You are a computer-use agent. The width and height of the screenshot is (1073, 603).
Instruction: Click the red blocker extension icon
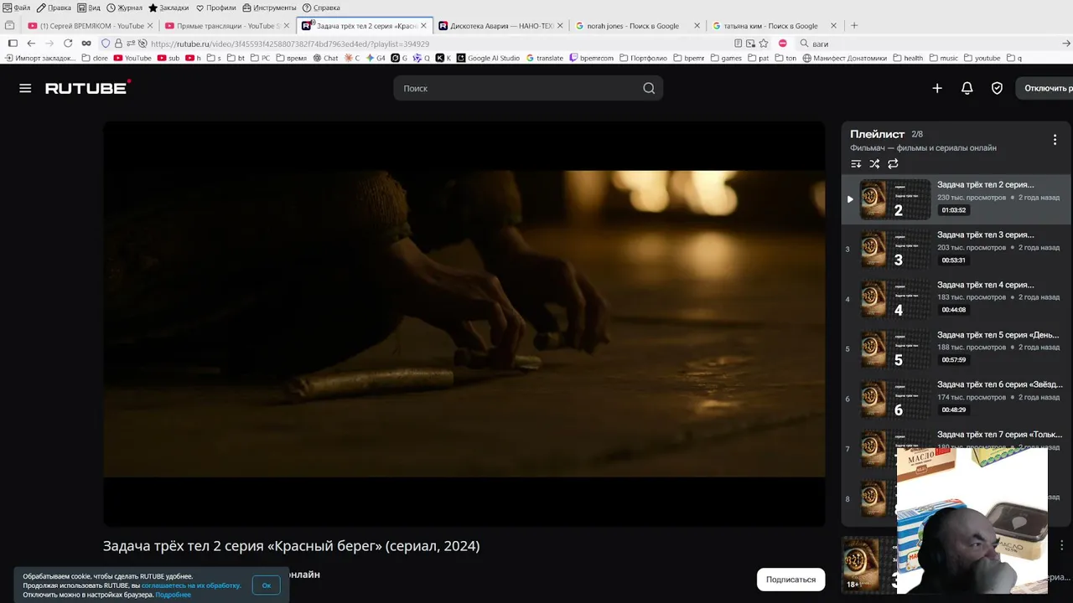[783, 44]
